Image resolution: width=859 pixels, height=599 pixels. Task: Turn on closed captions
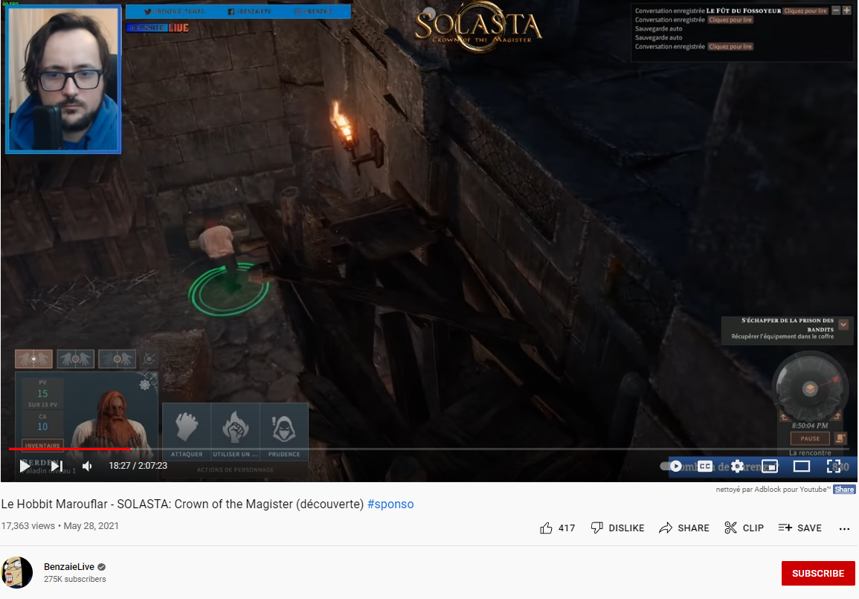click(705, 467)
